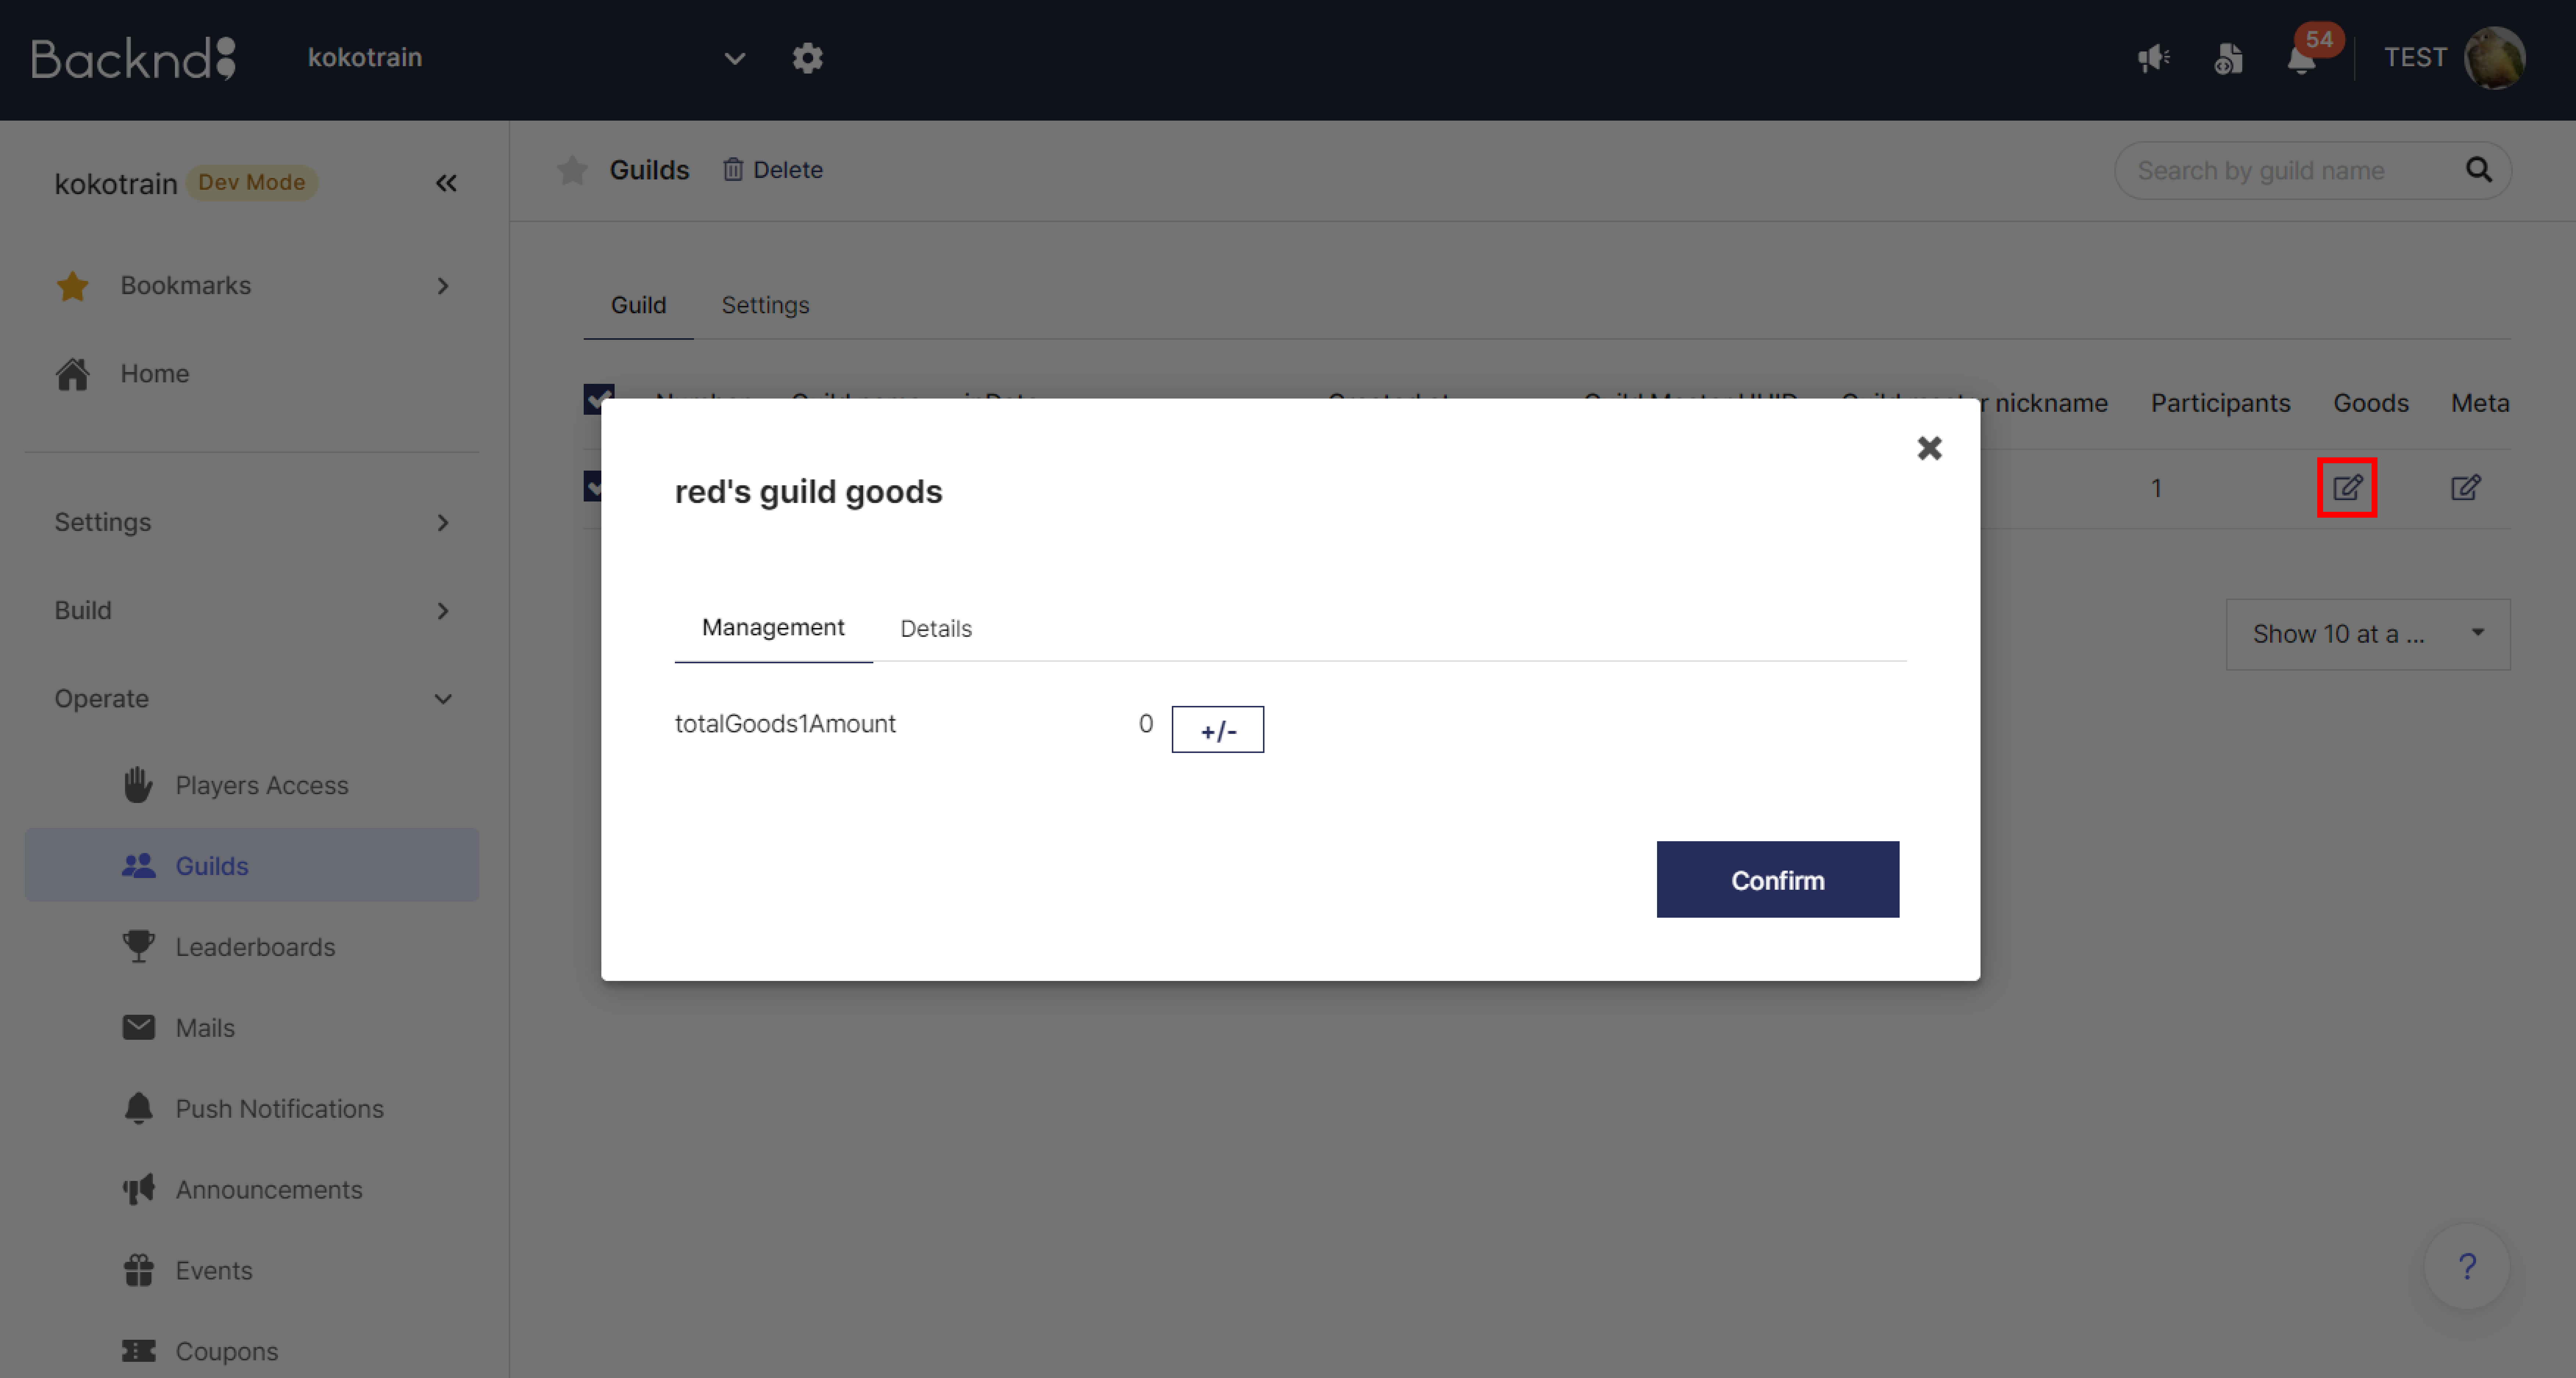This screenshot has width=2576, height=1378.
Task: Click the Goods column header
Action: 2370,403
